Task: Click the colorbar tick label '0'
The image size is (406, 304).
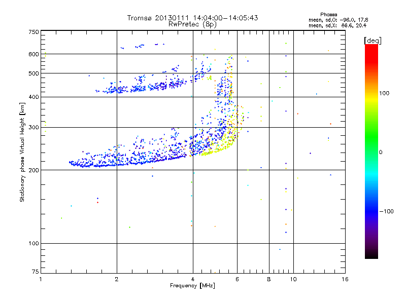Action: coord(381,153)
